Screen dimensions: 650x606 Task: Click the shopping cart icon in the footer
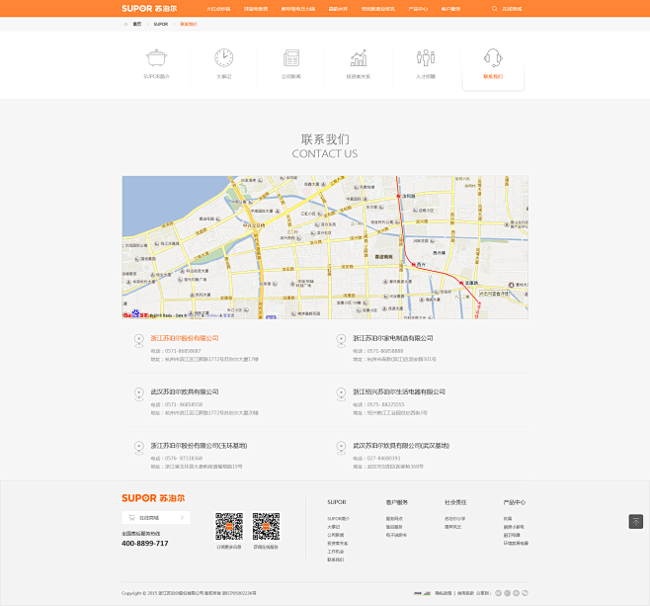tap(131, 518)
